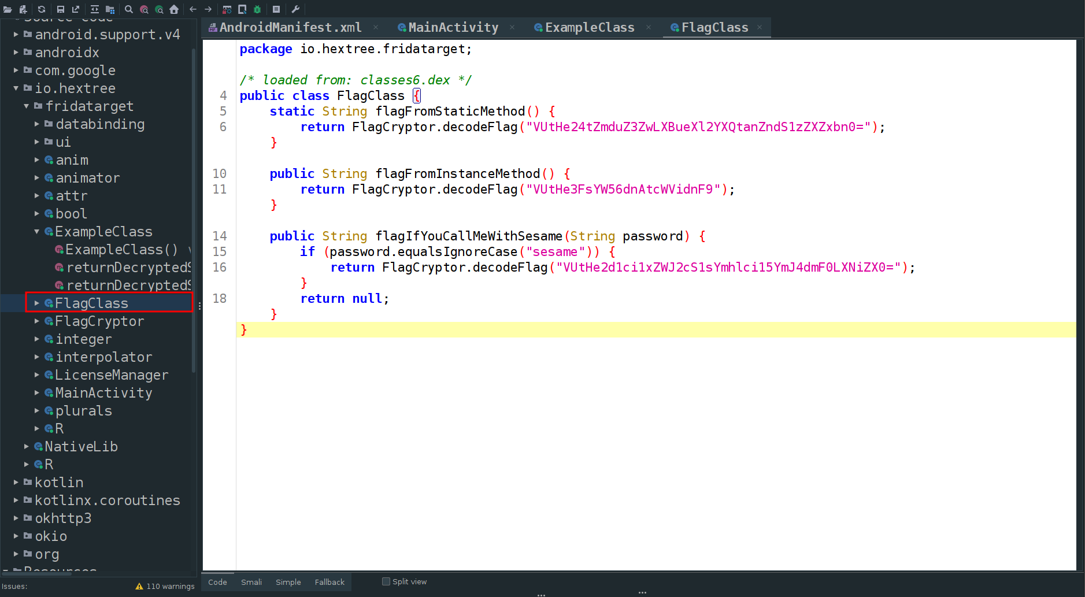Select the ExampleClass() constructor in tree
Viewport: 1085px width, 597px height.
point(121,250)
